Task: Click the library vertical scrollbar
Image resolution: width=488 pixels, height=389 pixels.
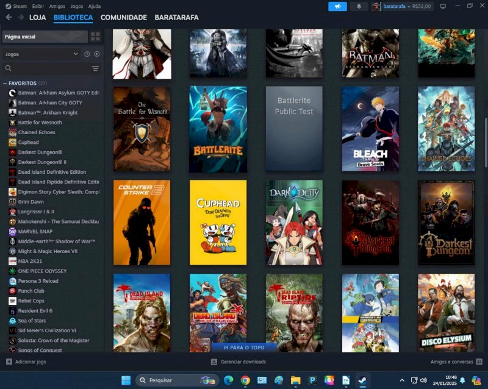Action: click(x=486, y=143)
